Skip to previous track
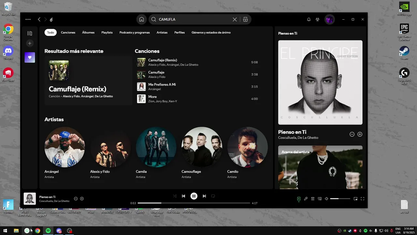The height and width of the screenshot is (235, 417). (x=183, y=196)
